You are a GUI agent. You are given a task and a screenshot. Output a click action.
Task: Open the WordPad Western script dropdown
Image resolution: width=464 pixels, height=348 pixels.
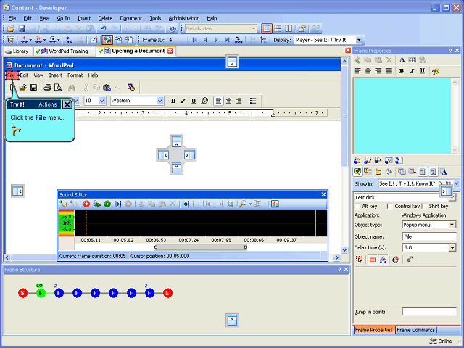click(160, 101)
